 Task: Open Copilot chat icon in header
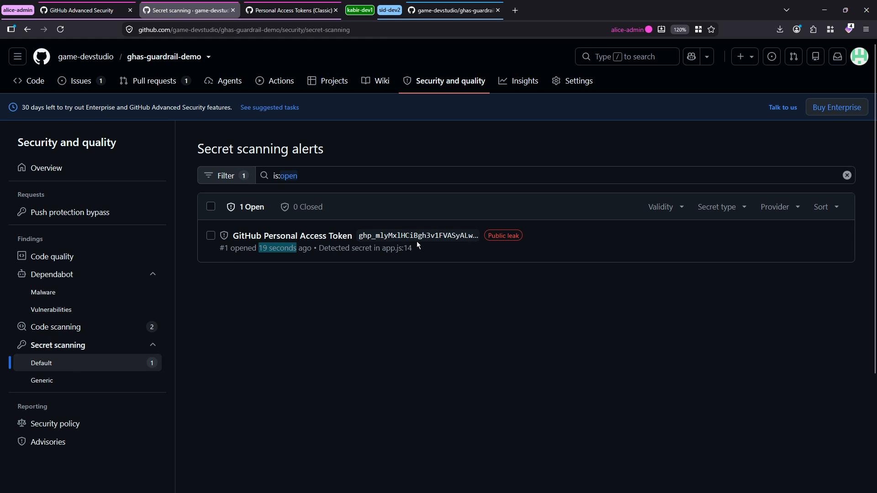click(x=692, y=57)
